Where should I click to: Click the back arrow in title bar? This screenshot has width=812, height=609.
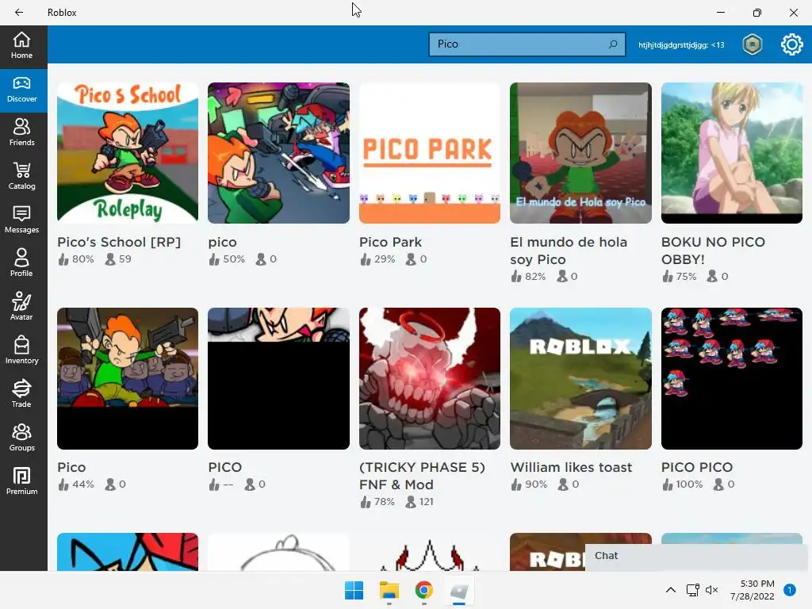pyautogui.click(x=19, y=13)
